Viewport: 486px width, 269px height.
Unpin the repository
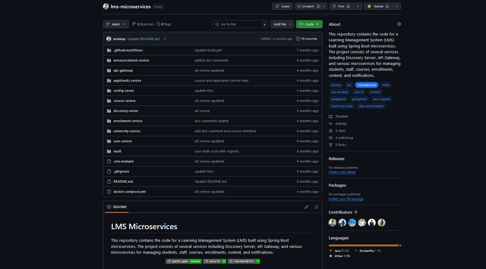(x=282, y=6)
